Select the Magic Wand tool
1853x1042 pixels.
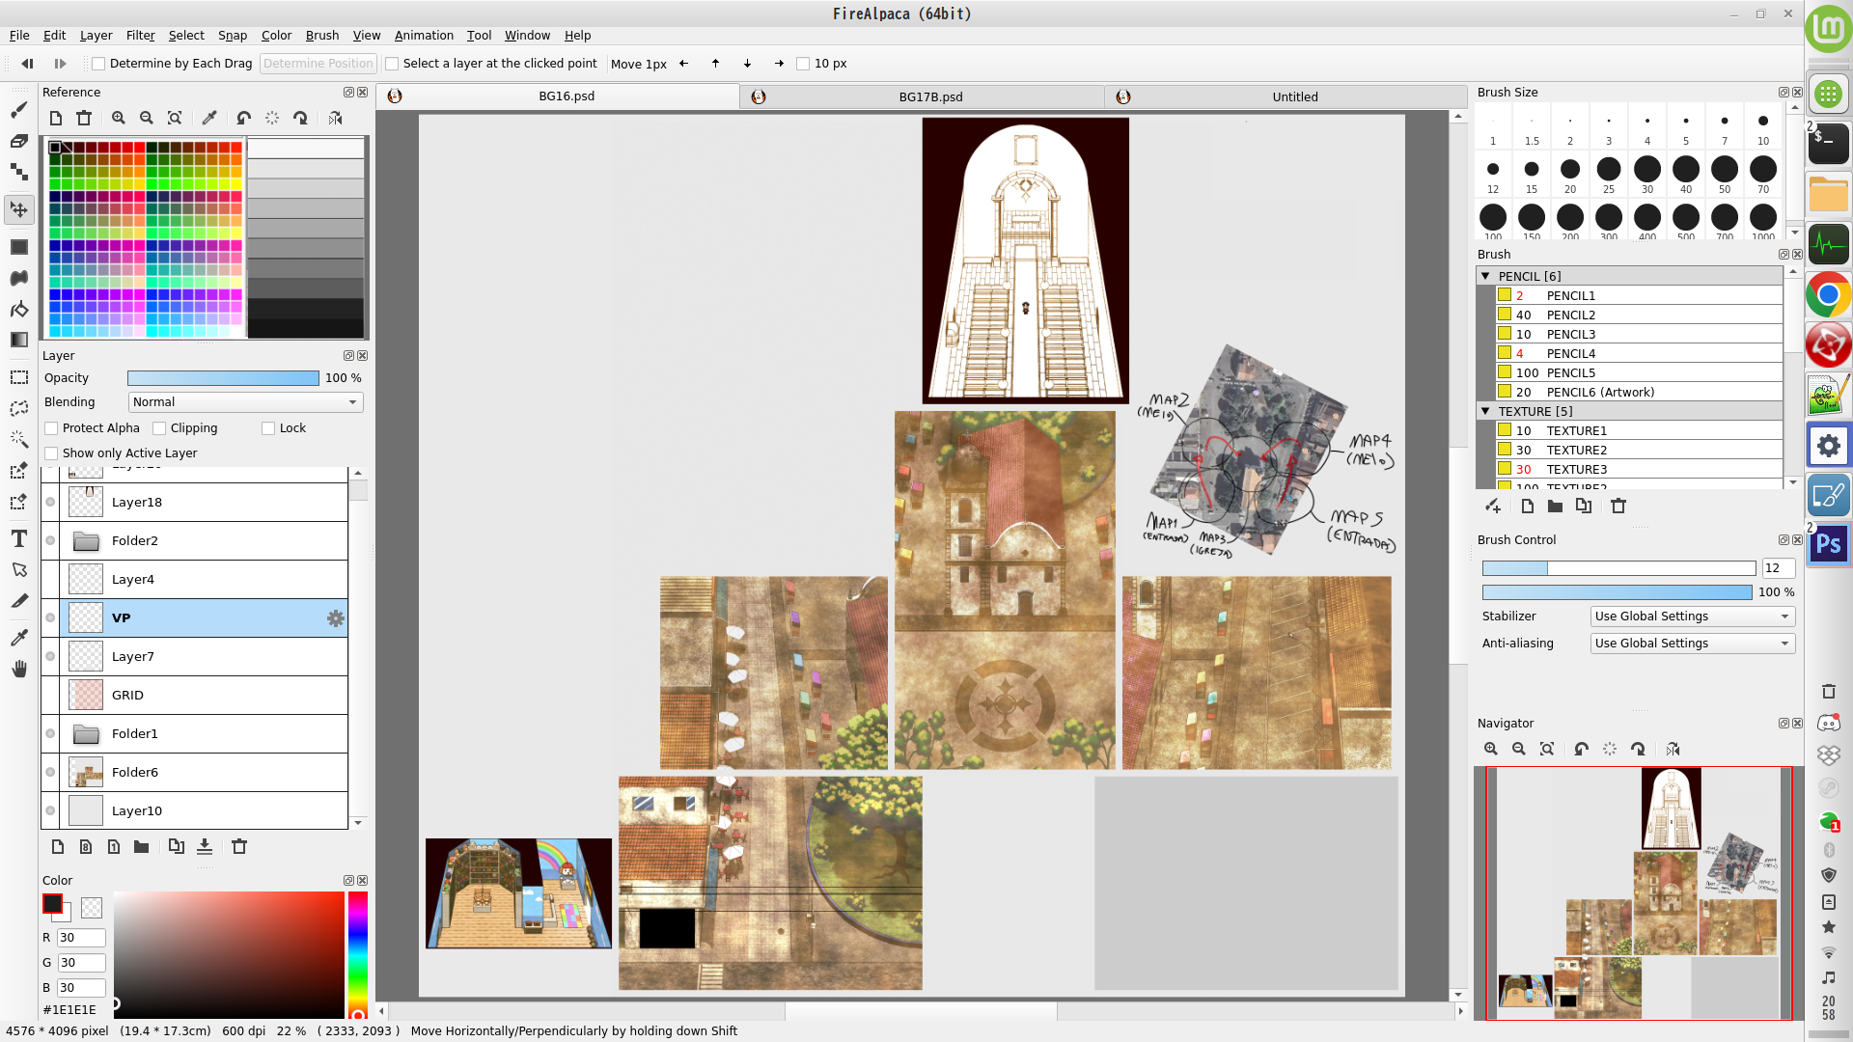[18, 439]
